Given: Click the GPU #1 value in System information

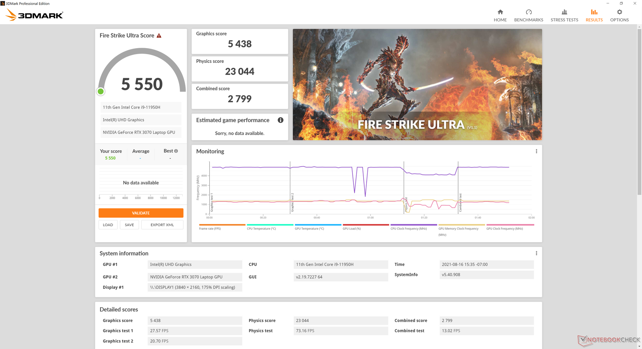Looking at the screenshot, I should pos(195,265).
